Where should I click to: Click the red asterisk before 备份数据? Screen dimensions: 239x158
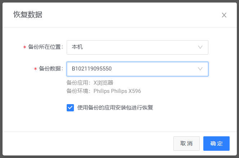[35, 69]
